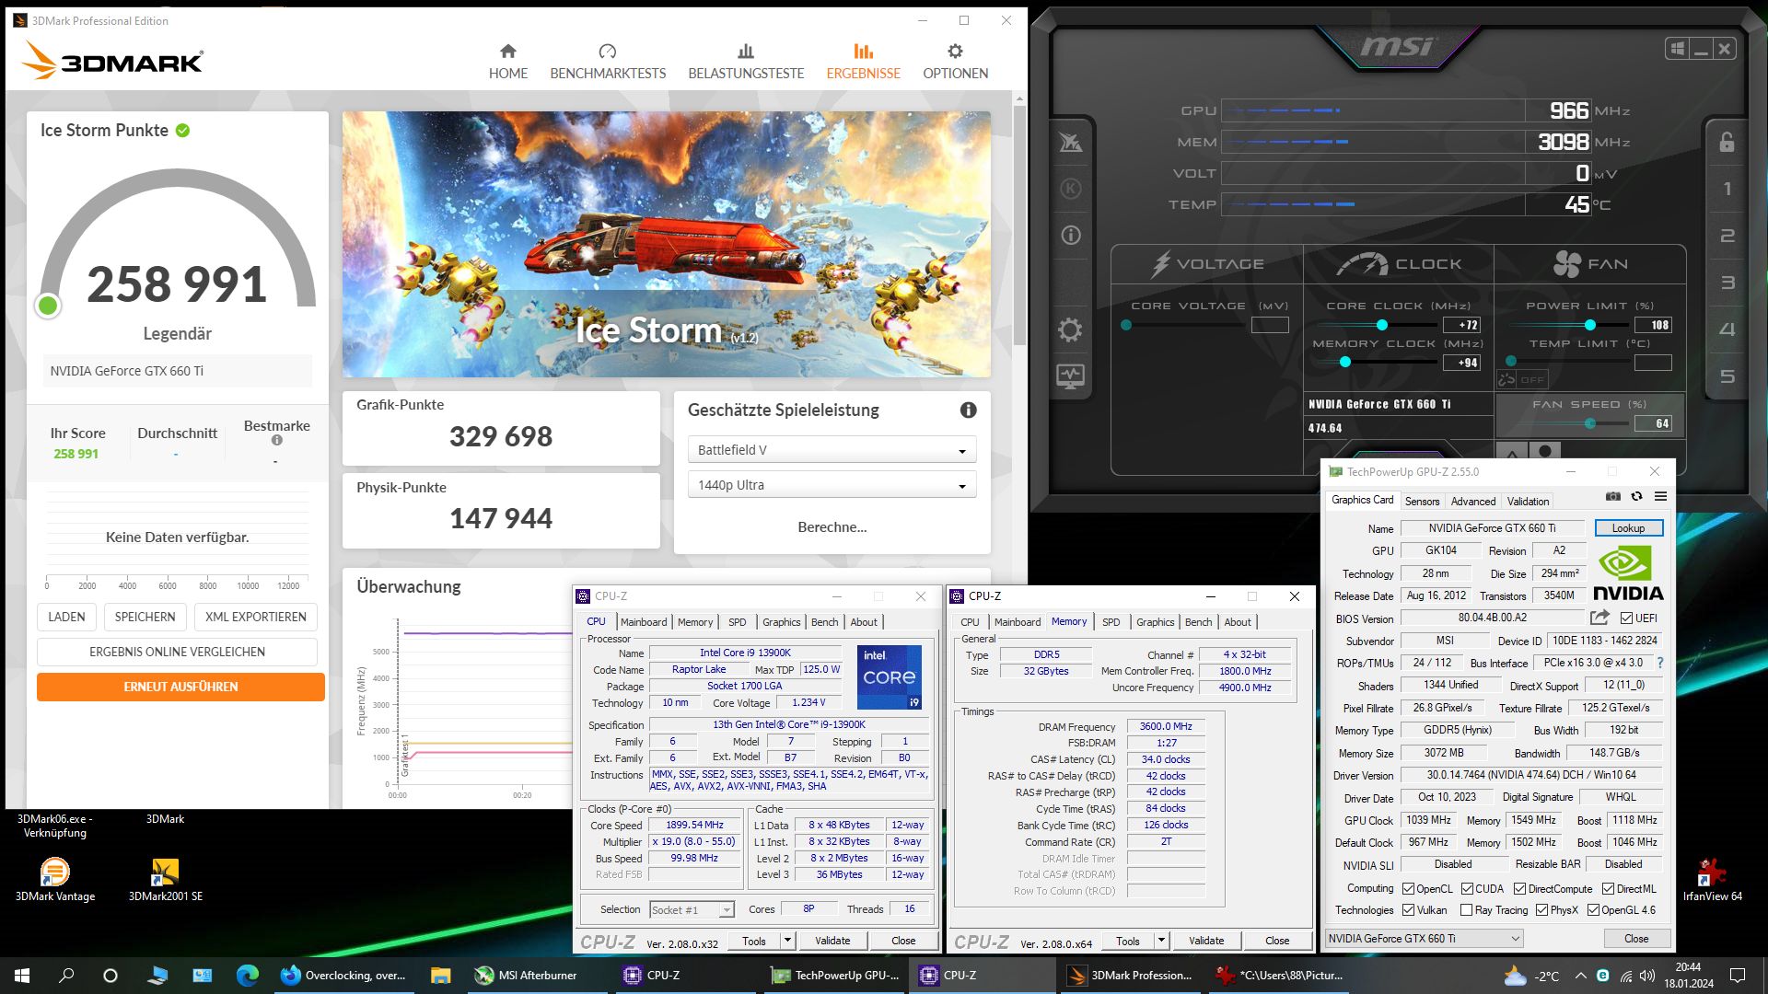The width and height of the screenshot is (1768, 994).
Task: Toggle DirectCompute checkbox in GPU-Z
Action: tap(1519, 889)
